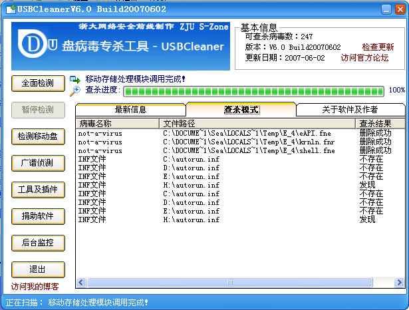Click the last H:\autorun.inf entry
The height and width of the screenshot is (310, 409).
pos(191,220)
